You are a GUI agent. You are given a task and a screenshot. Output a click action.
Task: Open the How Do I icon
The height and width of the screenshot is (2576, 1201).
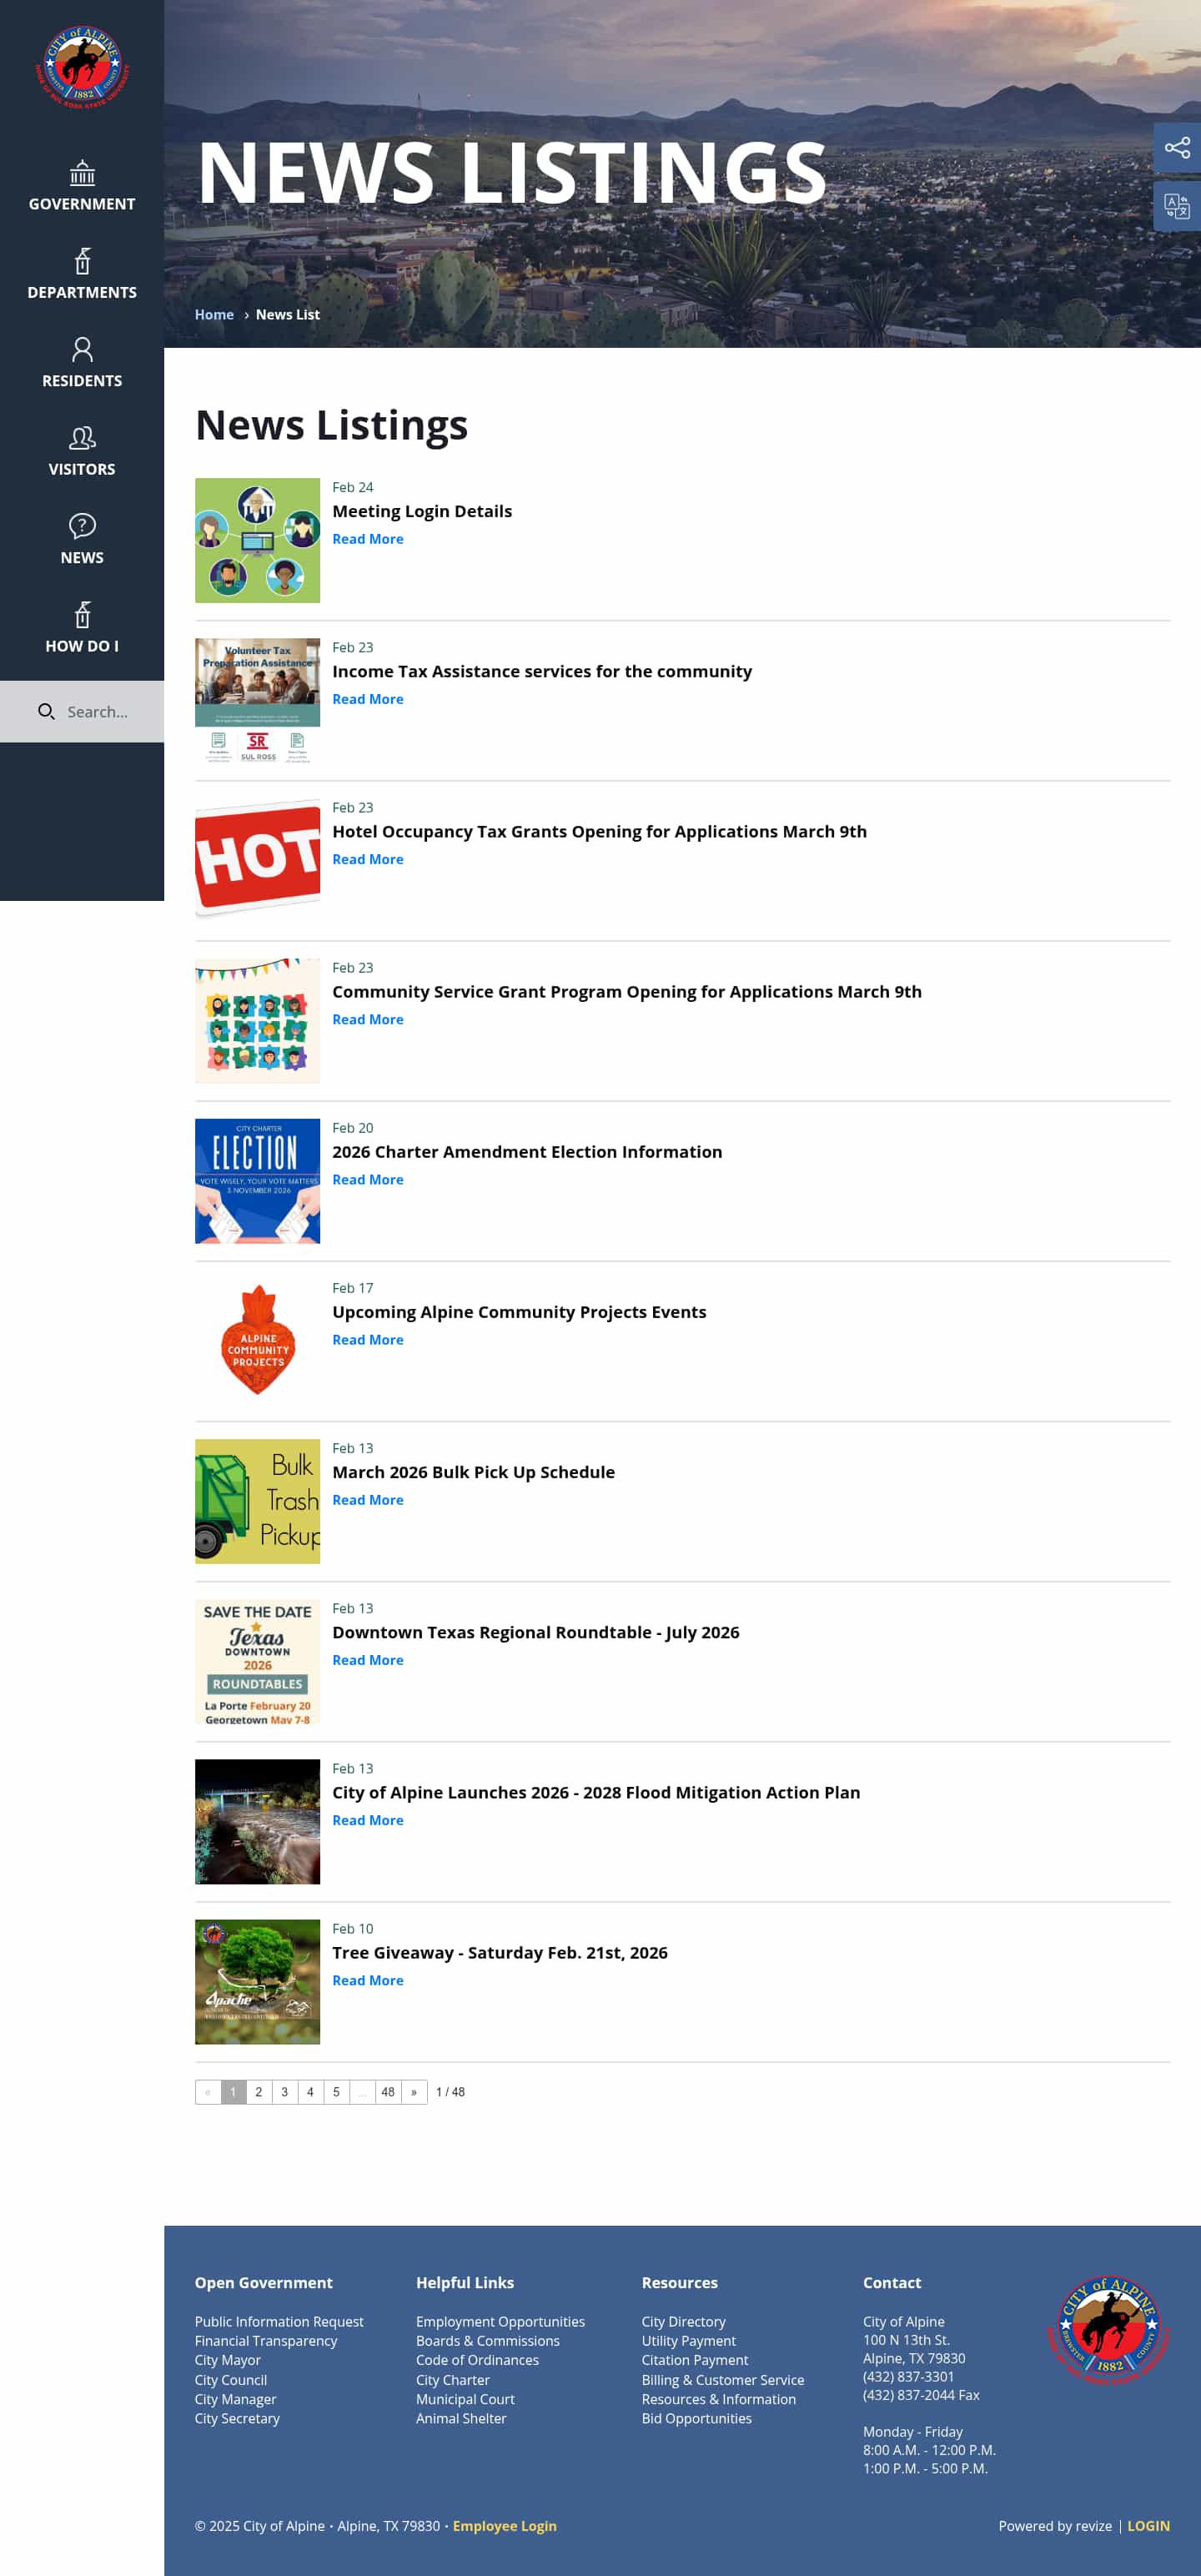coord(82,614)
